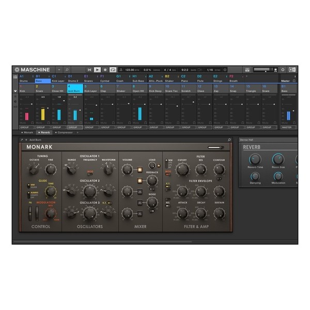Adjust the header master volume slider
The width and height of the screenshot is (310, 310).
[263, 69]
